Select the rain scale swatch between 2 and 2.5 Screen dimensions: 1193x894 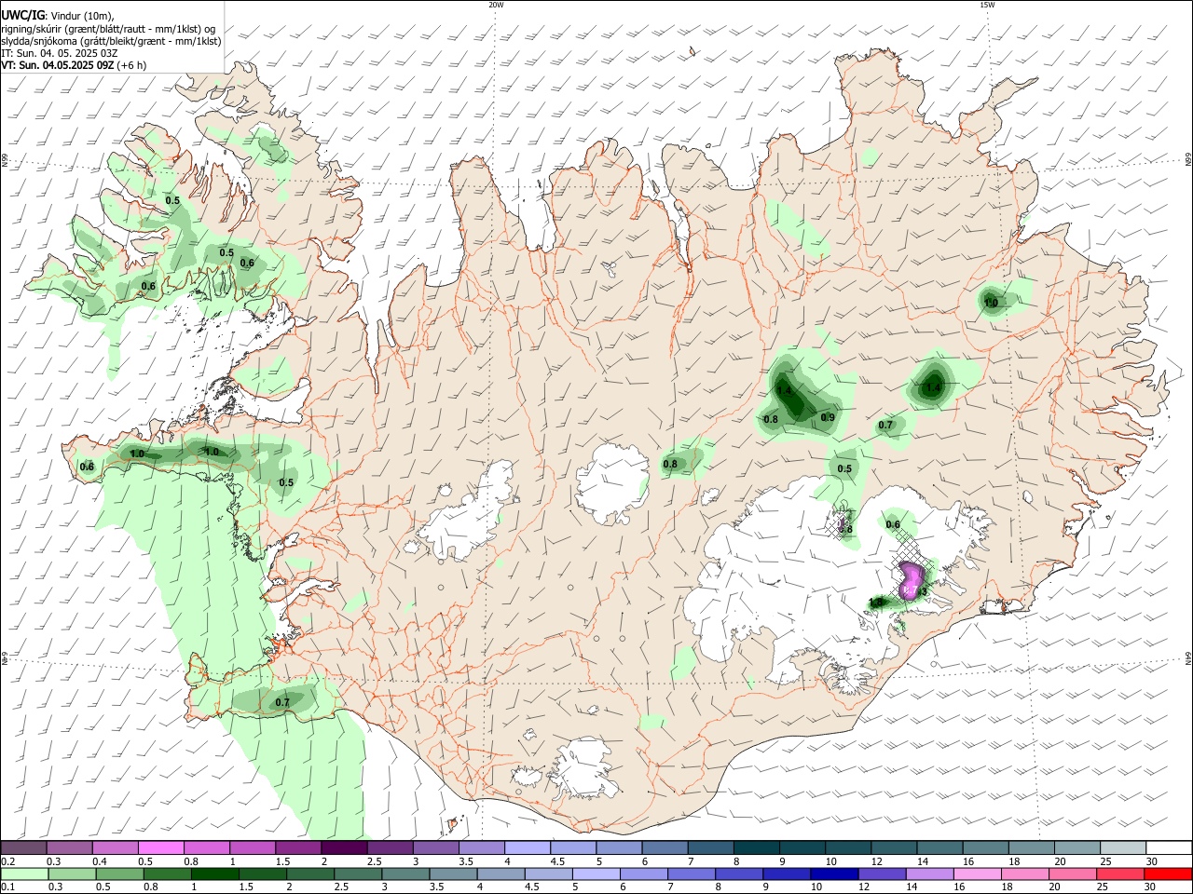[310, 874]
